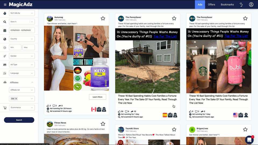The height and width of the screenshot is (145, 258).
Task: Bookmark the Tsumiki Store ad with star
Action: (174, 129)
